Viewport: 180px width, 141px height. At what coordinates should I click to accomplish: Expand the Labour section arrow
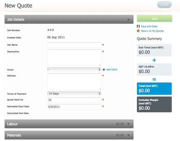[x=128, y=124]
